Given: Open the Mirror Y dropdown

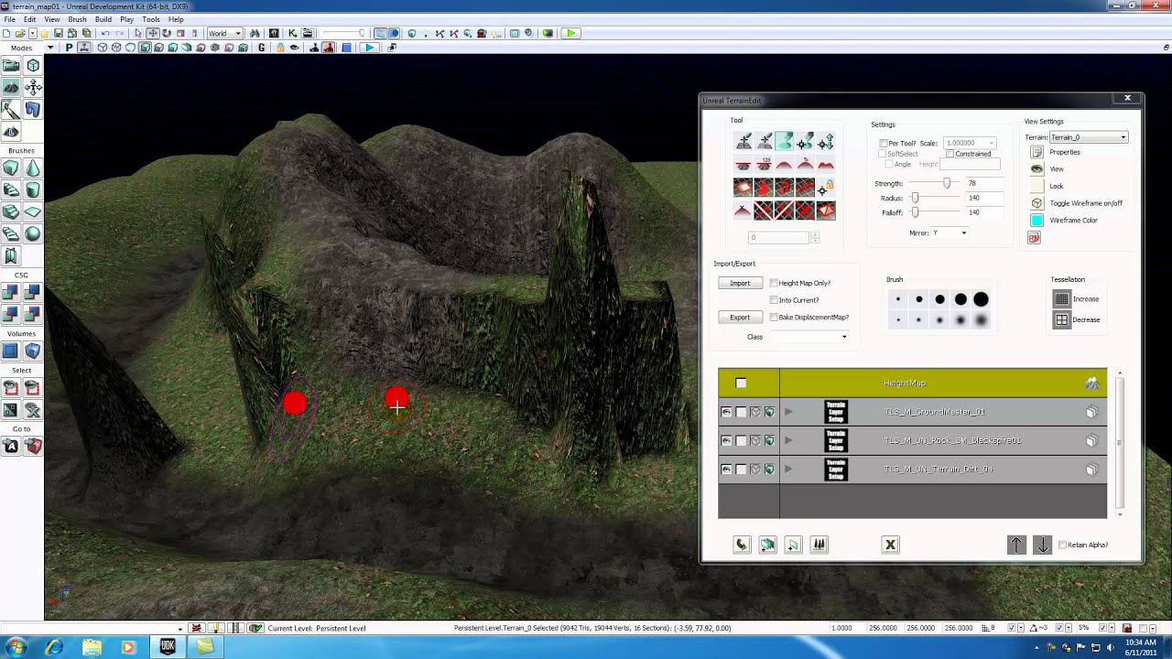Looking at the screenshot, I should 950,233.
